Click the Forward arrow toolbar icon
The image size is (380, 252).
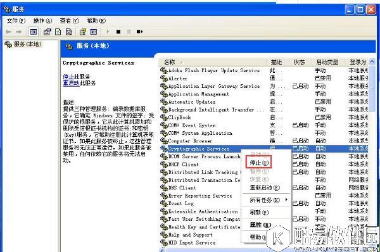(18, 32)
